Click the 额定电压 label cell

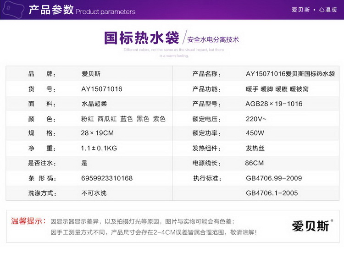point(206,119)
